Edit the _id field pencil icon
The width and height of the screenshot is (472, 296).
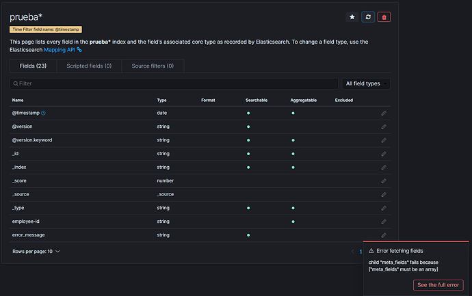click(384, 154)
